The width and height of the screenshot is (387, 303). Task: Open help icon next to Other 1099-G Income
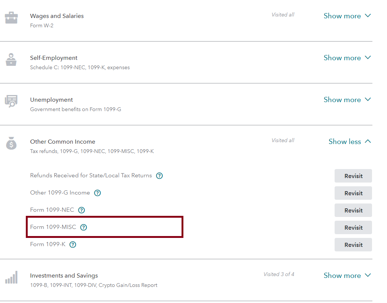97,193
